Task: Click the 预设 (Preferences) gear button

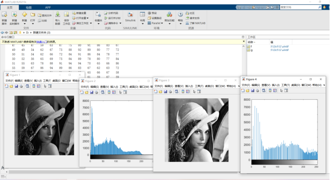Action: 152,13
